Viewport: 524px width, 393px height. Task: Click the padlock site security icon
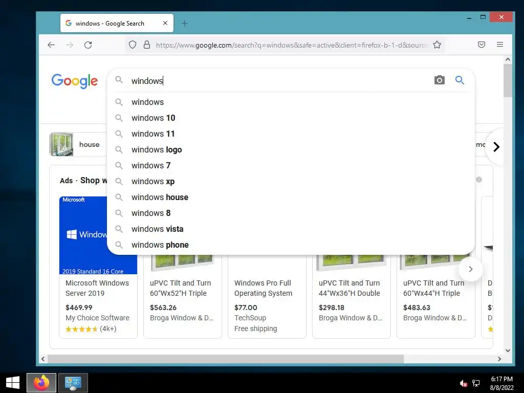pyautogui.click(x=147, y=45)
